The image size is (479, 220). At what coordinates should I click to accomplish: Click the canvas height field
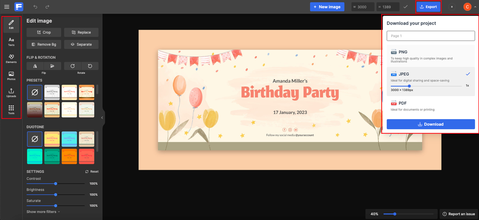[388, 7]
